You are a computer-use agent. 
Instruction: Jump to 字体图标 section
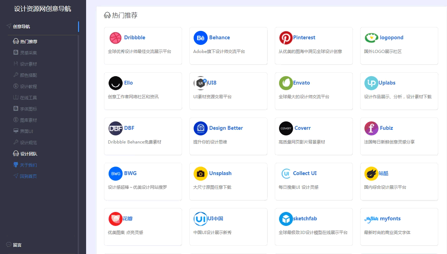point(28,109)
